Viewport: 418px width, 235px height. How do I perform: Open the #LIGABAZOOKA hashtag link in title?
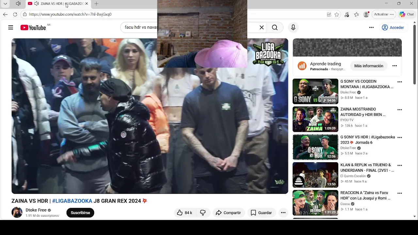[72, 201]
